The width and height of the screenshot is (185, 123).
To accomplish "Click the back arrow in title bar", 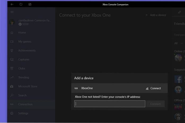I will 12,5.
